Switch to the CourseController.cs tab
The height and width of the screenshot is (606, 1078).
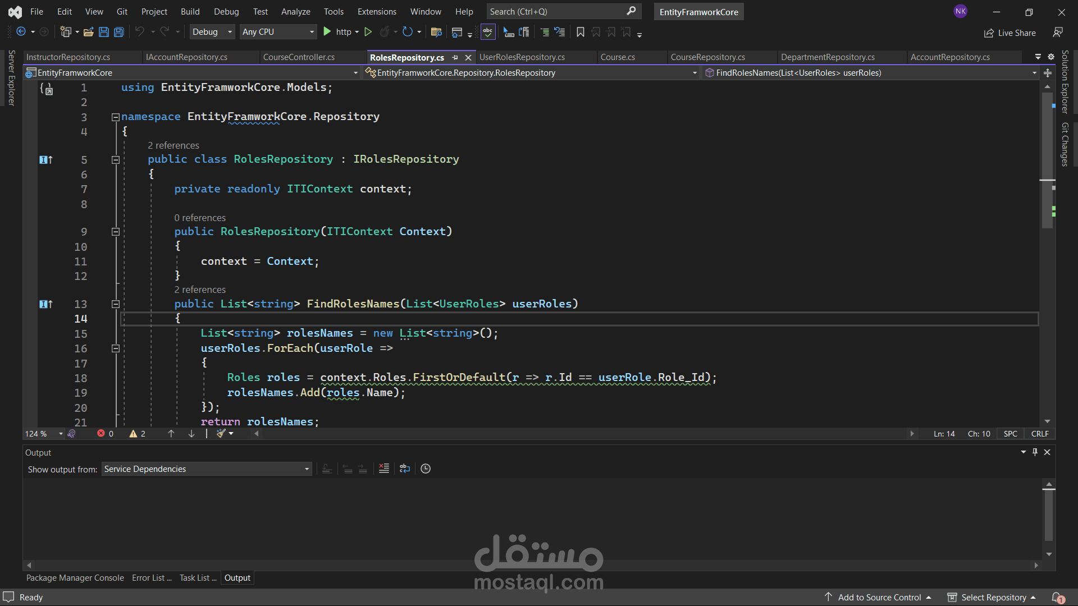(x=299, y=57)
